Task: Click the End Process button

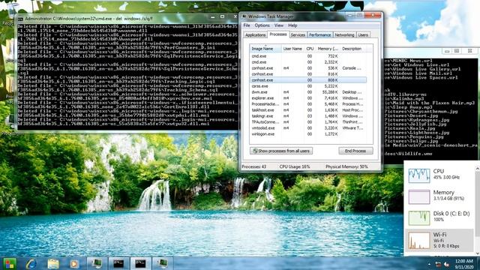Action: click(355, 151)
